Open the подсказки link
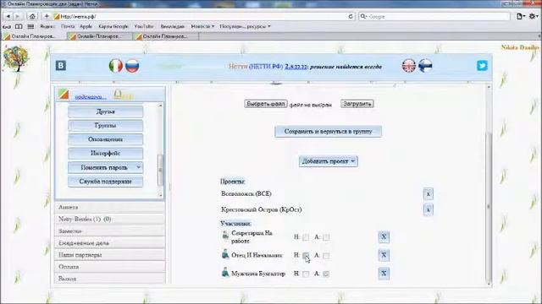This screenshot has width=542, height=304. point(91,97)
